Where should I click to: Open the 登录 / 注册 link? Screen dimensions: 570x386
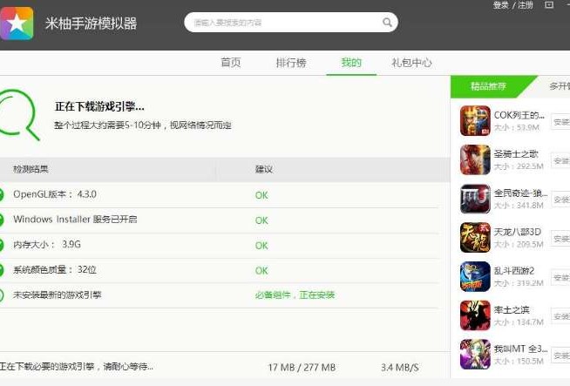click(x=512, y=5)
